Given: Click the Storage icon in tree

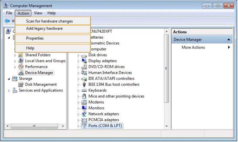Looking at the screenshot, I should pos(15,79).
